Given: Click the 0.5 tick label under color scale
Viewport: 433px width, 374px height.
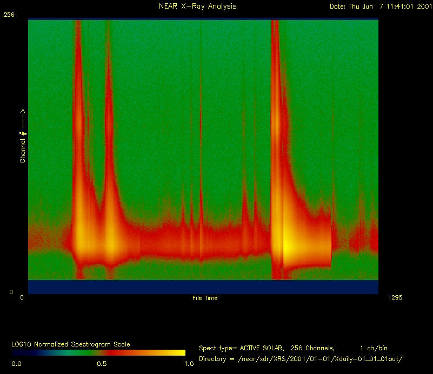Looking at the screenshot, I should 101,364.
